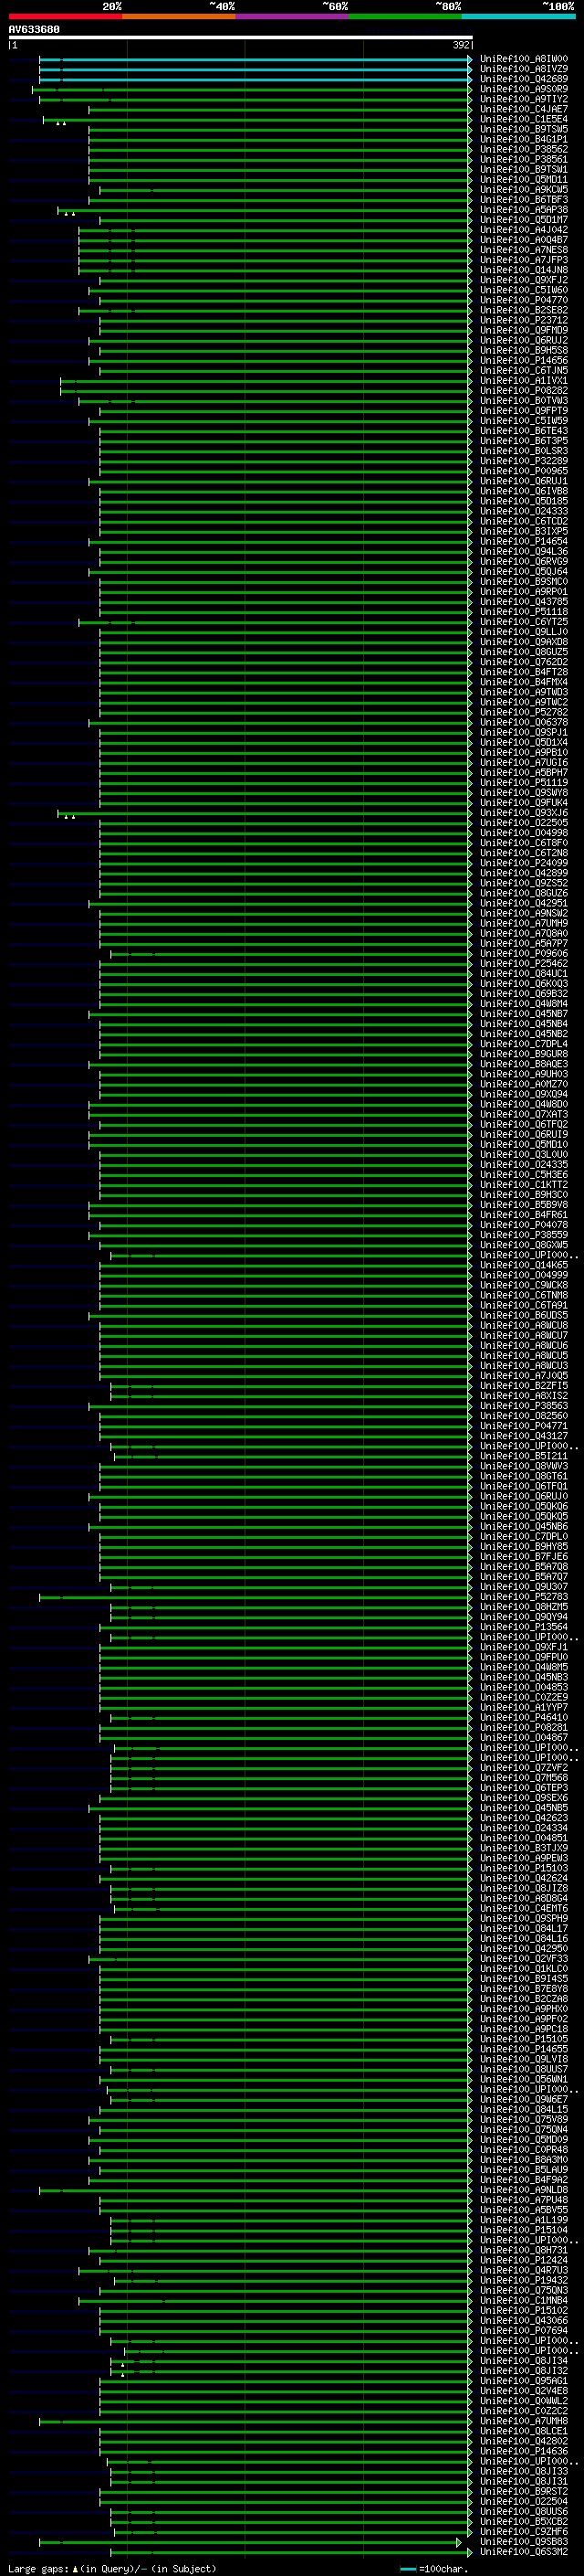Click the green alignment bar for UniRef100_C4JAE7
The width and height of the screenshot is (584, 2576).
(x=279, y=110)
